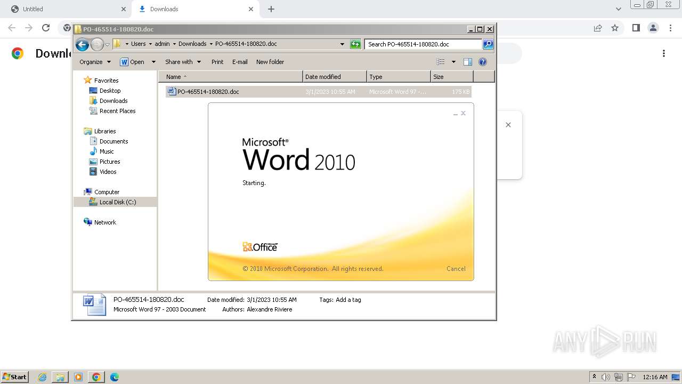Select Desktop in navigation pane

click(110, 91)
